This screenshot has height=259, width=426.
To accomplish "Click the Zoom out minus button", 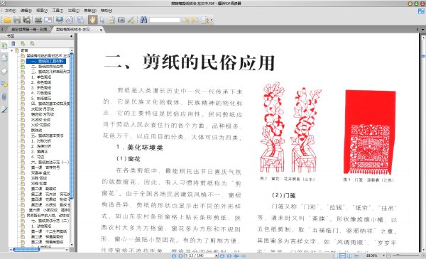I will point(389,255).
